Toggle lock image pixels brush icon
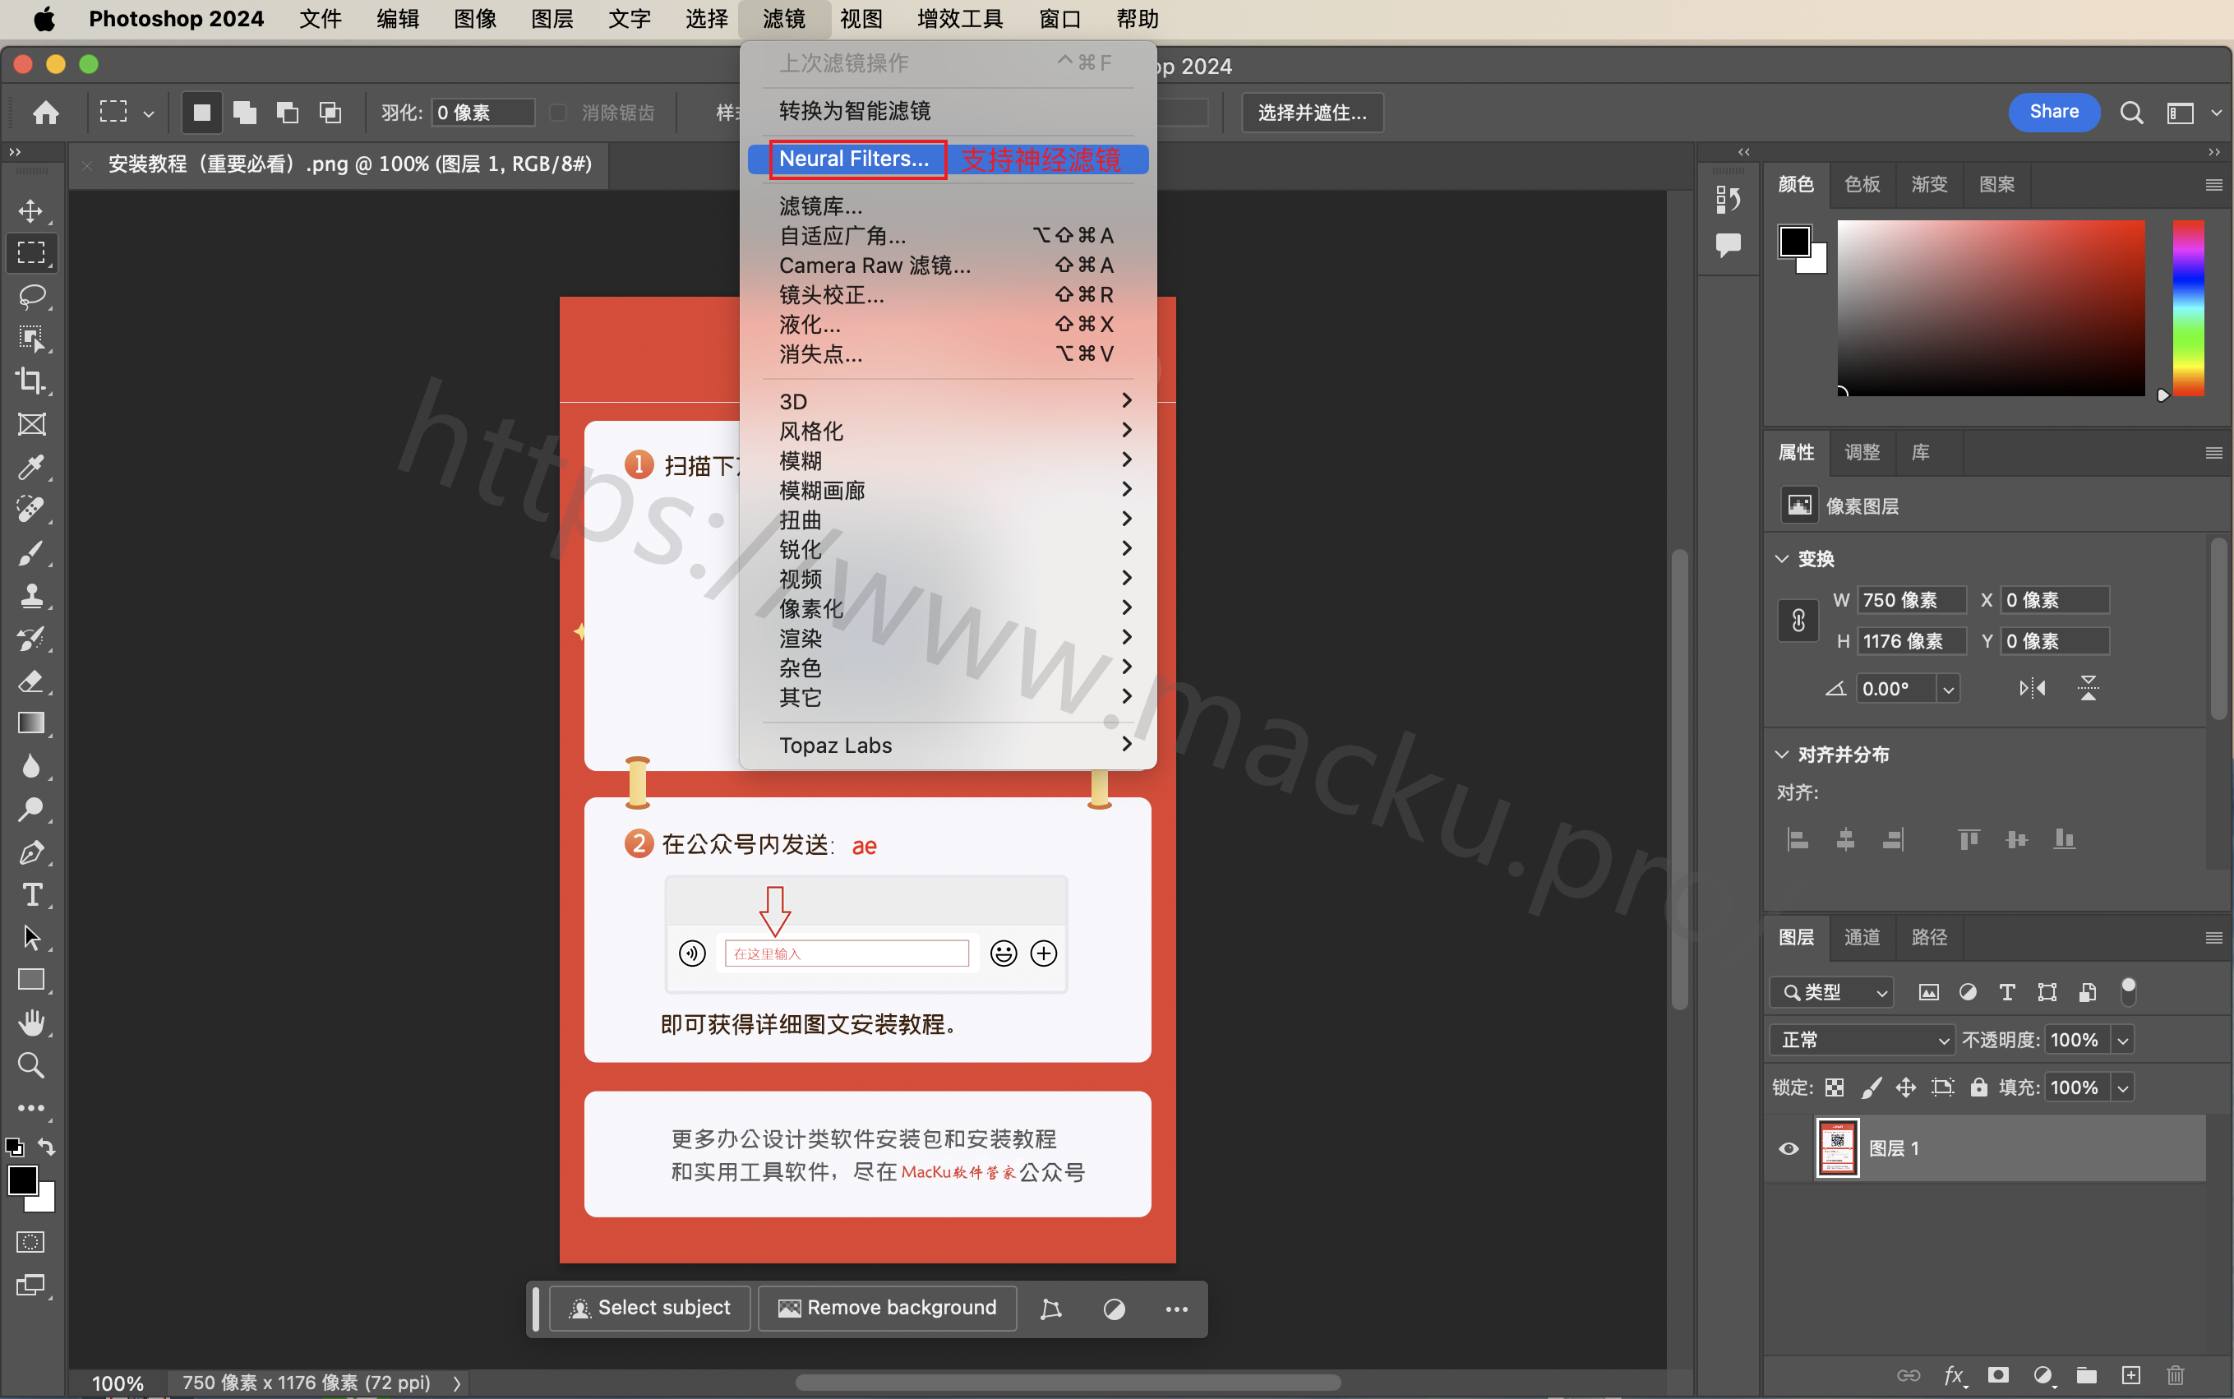The width and height of the screenshot is (2234, 1399). pos(1871,1087)
